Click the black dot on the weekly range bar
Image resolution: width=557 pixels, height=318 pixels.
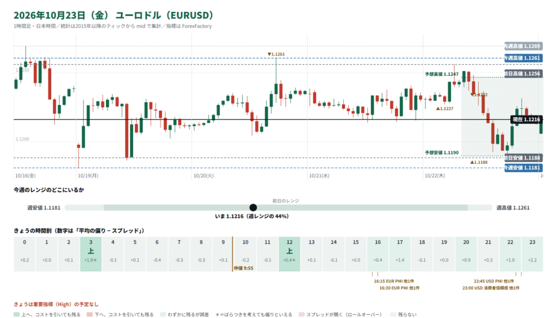pyautogui.click(x=253, y=207)
